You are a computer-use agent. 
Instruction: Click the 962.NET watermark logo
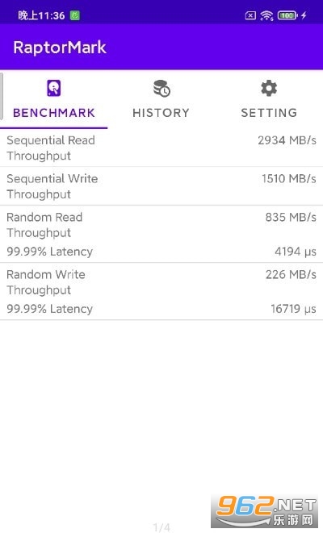[265, 511]
